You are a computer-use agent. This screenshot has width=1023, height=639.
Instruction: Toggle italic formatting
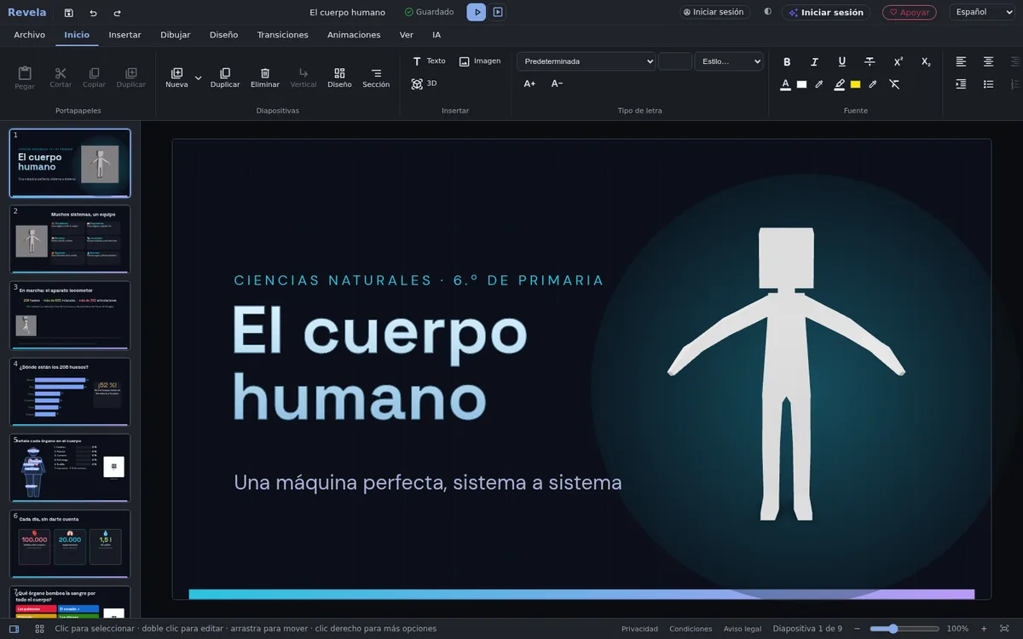[814, 61]
